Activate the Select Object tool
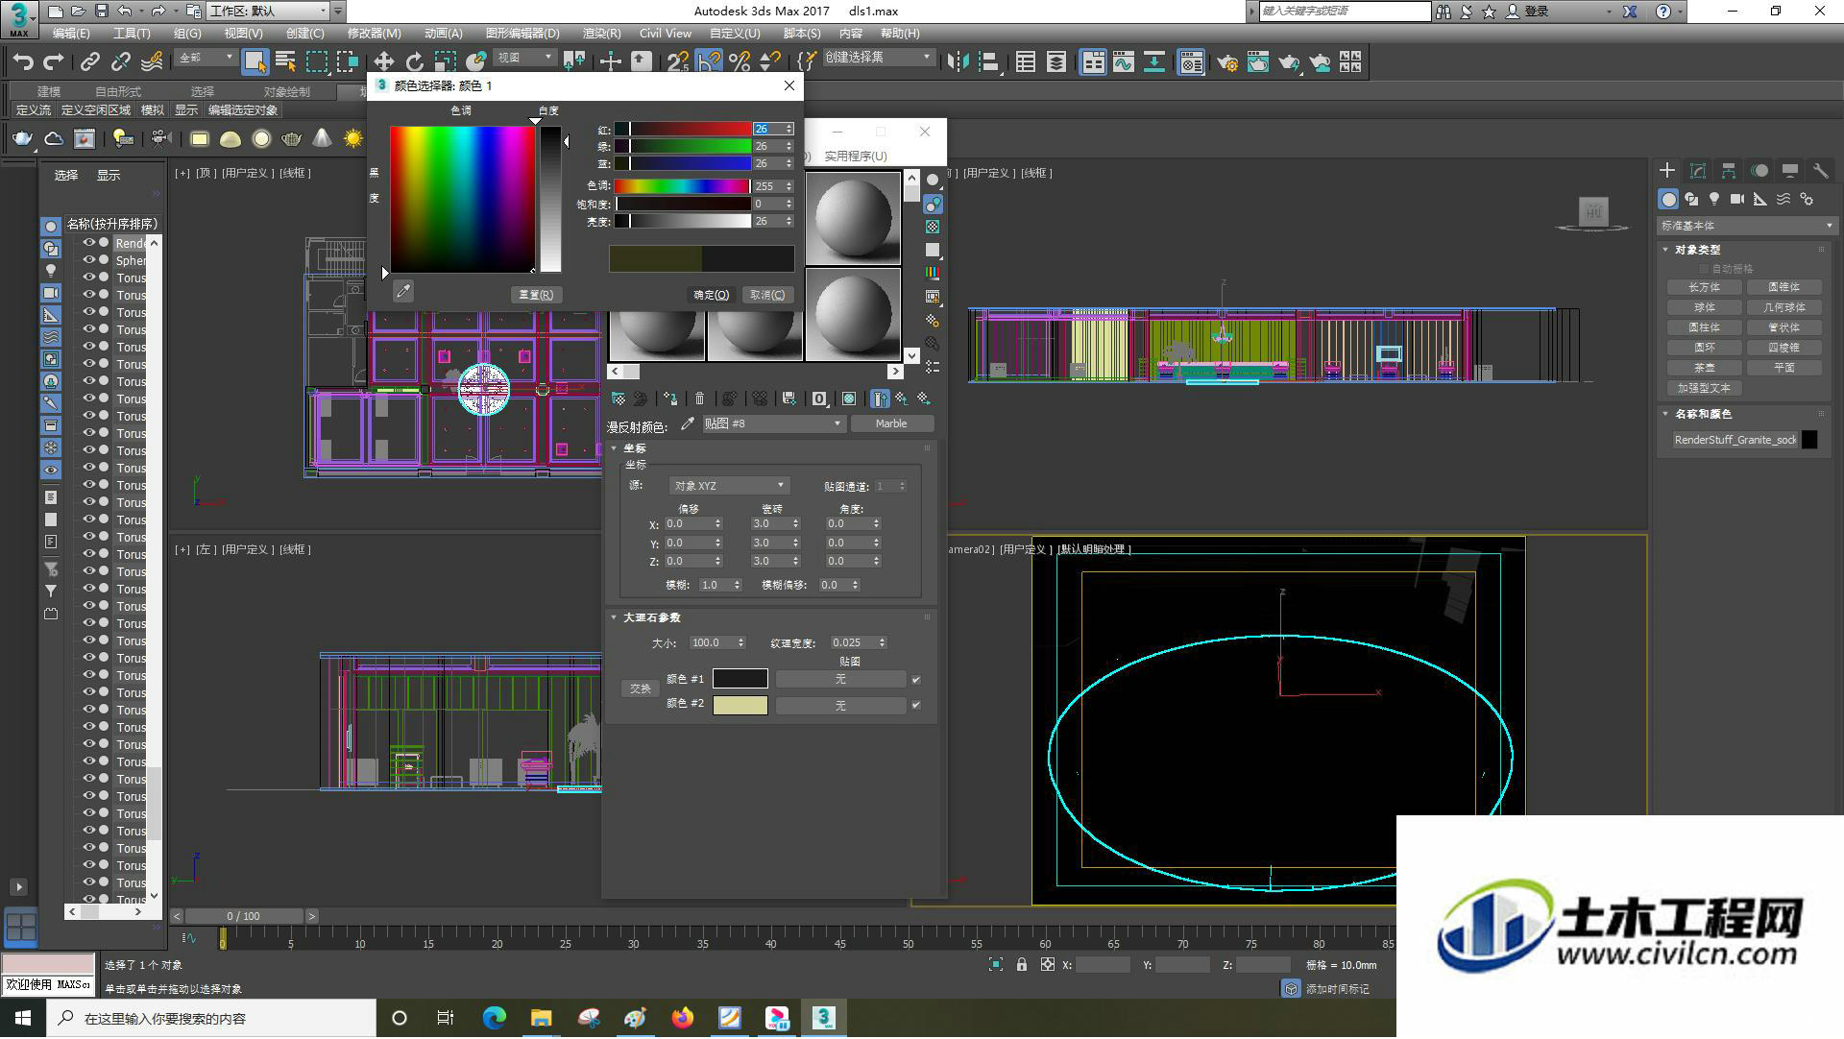The height and width of the screenshot is (1039, 1844). 255,62
